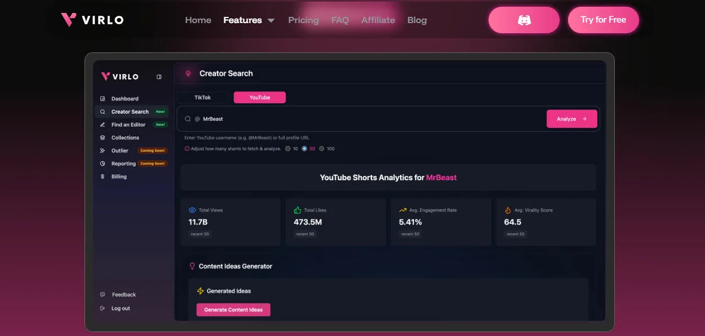Click the MrBeast username input field
Screen dimensions: 705x336
(366, 118)
